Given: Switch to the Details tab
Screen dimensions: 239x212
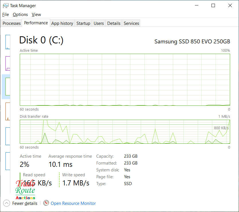Looking at the screenshot, I should pyautogui.click(x=114, y=23).
